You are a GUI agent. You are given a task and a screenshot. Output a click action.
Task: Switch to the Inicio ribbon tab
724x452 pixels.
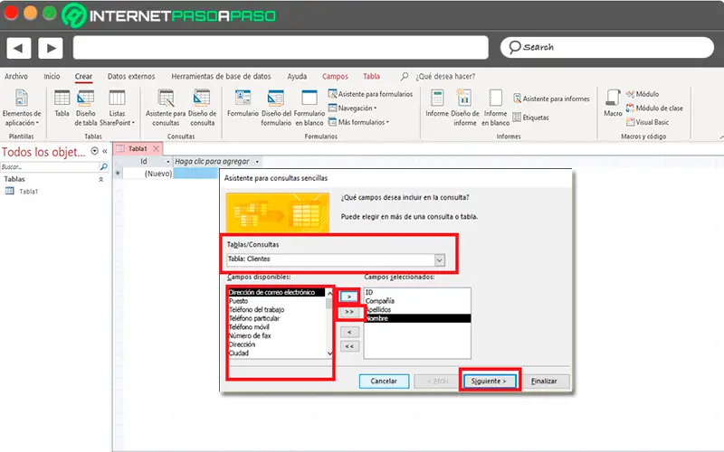coord(52,77)
